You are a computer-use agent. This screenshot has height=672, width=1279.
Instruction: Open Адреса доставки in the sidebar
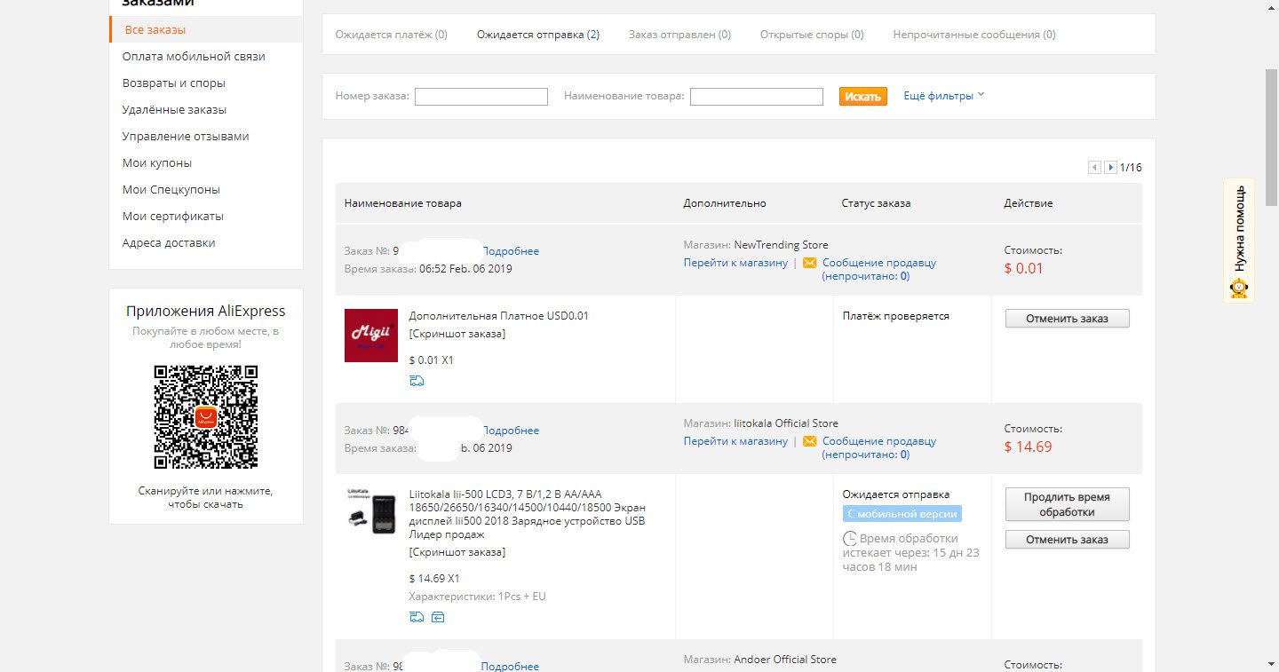[x=169, y=243]
